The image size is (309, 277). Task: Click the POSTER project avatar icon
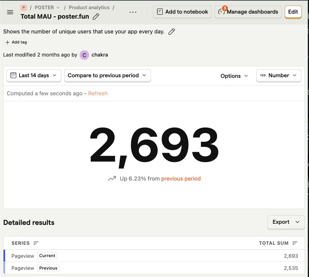click(24, 7)
